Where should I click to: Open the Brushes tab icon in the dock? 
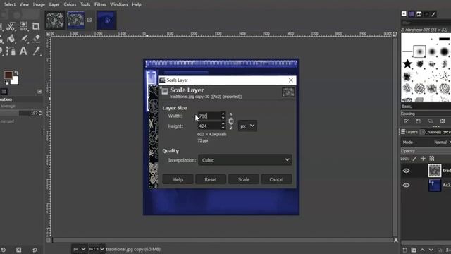(404, 14)
